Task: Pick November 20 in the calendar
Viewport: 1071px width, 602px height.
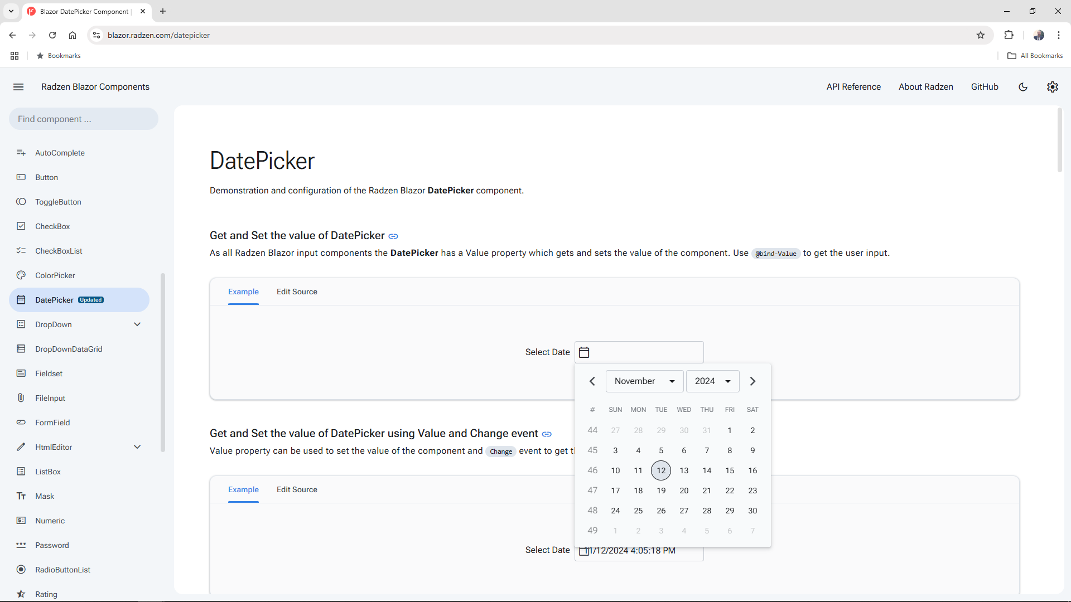Action: tap(684, 491)
